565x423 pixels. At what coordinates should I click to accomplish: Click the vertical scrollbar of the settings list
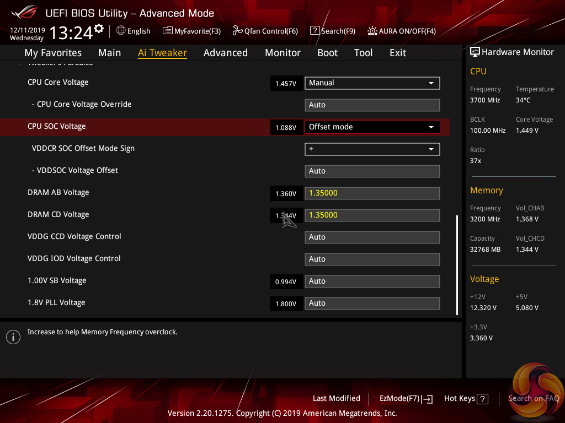[x=457, y=264]
